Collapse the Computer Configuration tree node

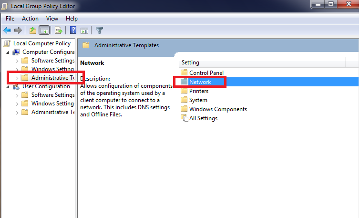click(8, 52)
